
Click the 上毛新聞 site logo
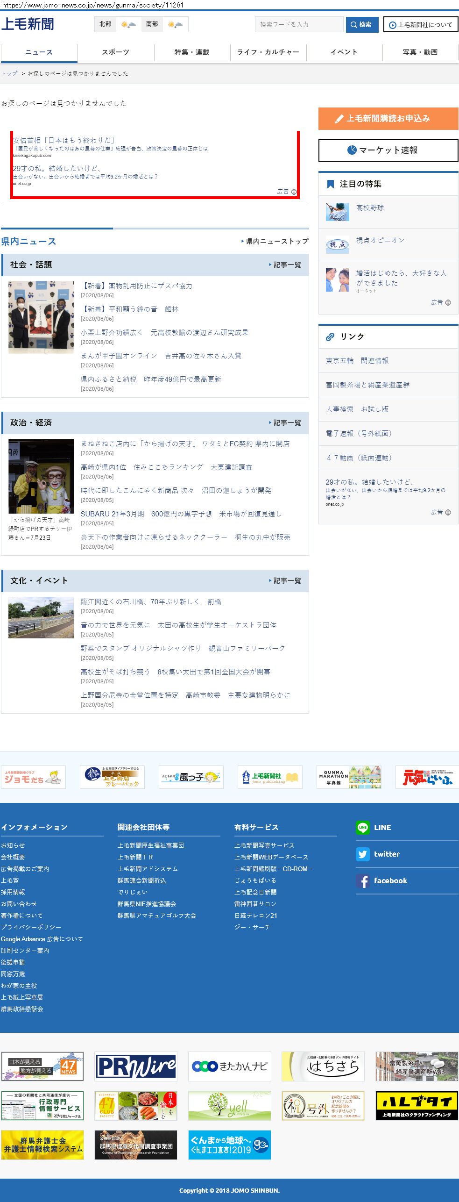(28, 24)
